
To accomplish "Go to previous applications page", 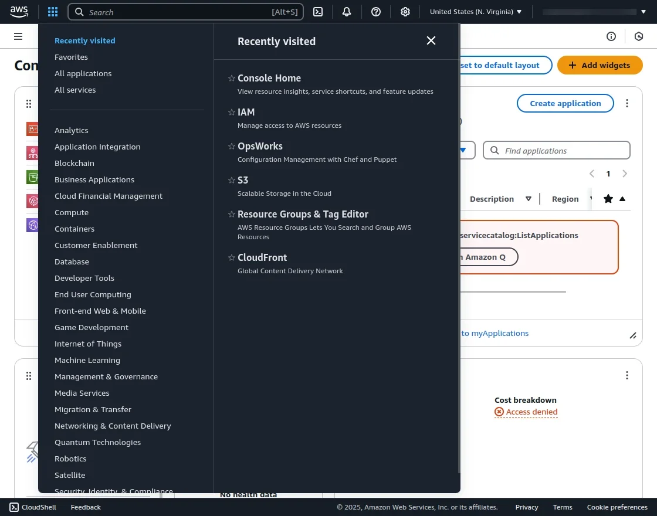I will (592, 174).
